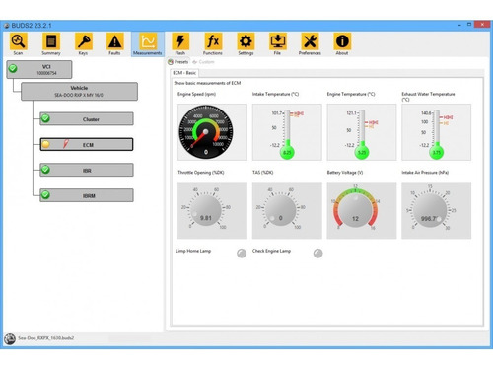The height and width of the screenshot is (367, 493).
Task: Open the Flash lightning icon
Action: (x=180, y=41)
